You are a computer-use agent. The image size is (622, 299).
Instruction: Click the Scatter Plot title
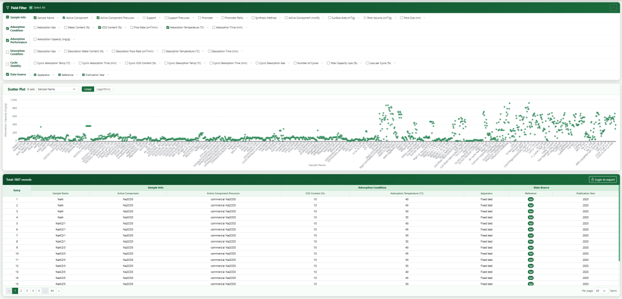click(16, 90)
